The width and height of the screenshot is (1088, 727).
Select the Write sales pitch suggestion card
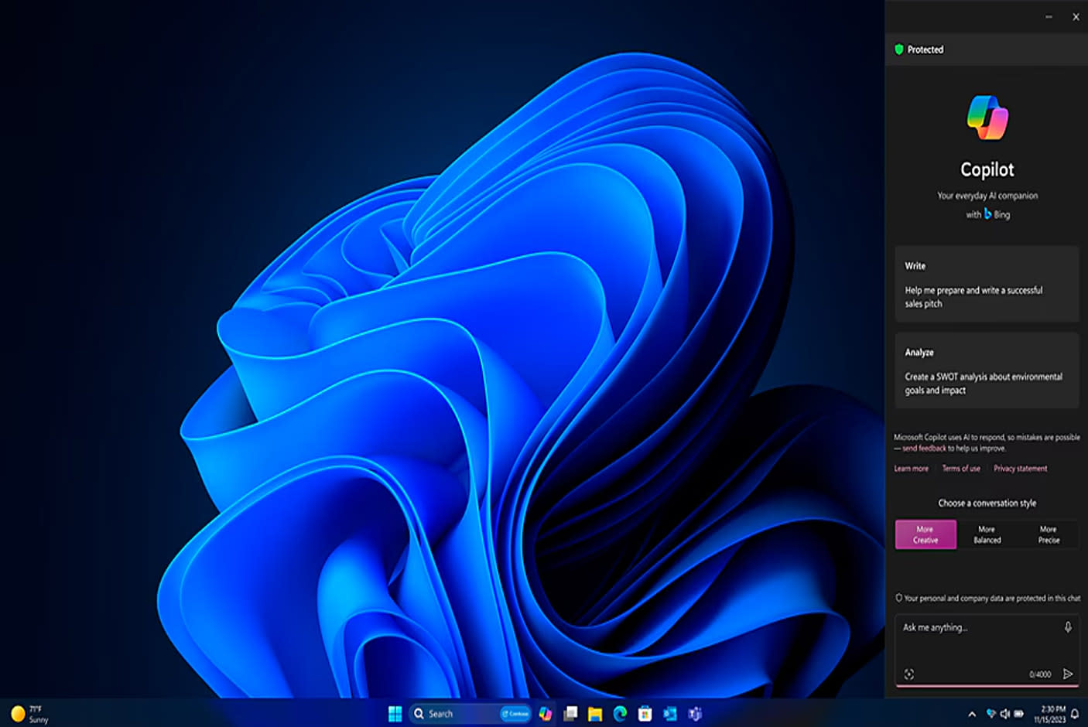click(987, 285)
